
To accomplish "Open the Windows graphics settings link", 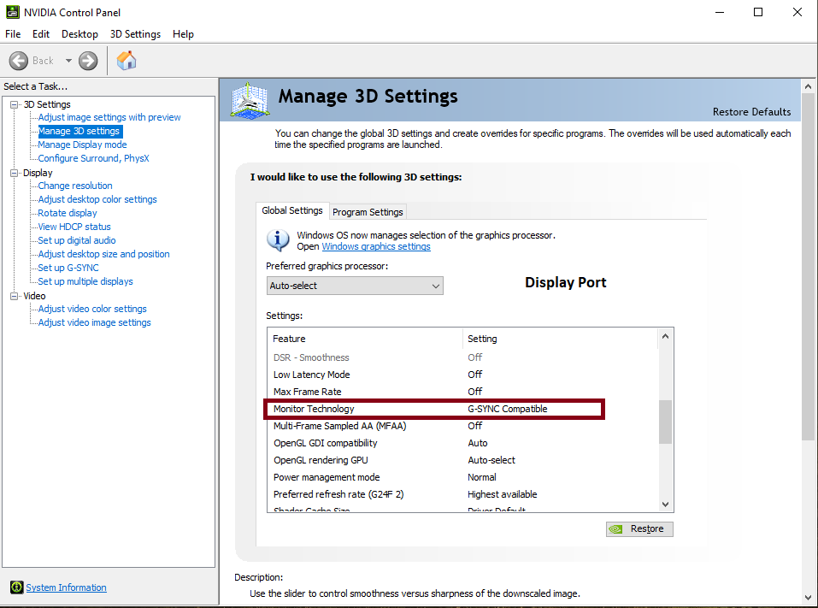I will 375,246.
